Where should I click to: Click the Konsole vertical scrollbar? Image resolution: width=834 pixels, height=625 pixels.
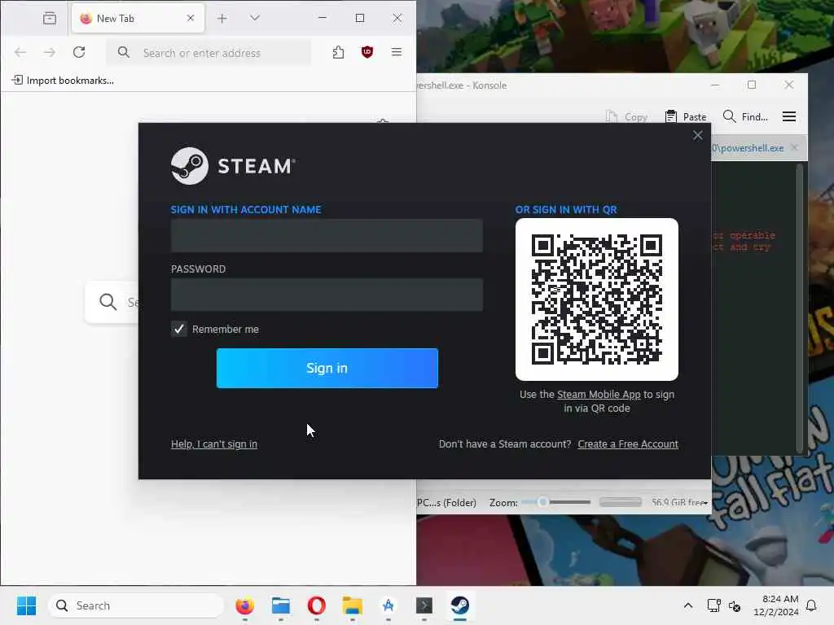tap(800, 308)
